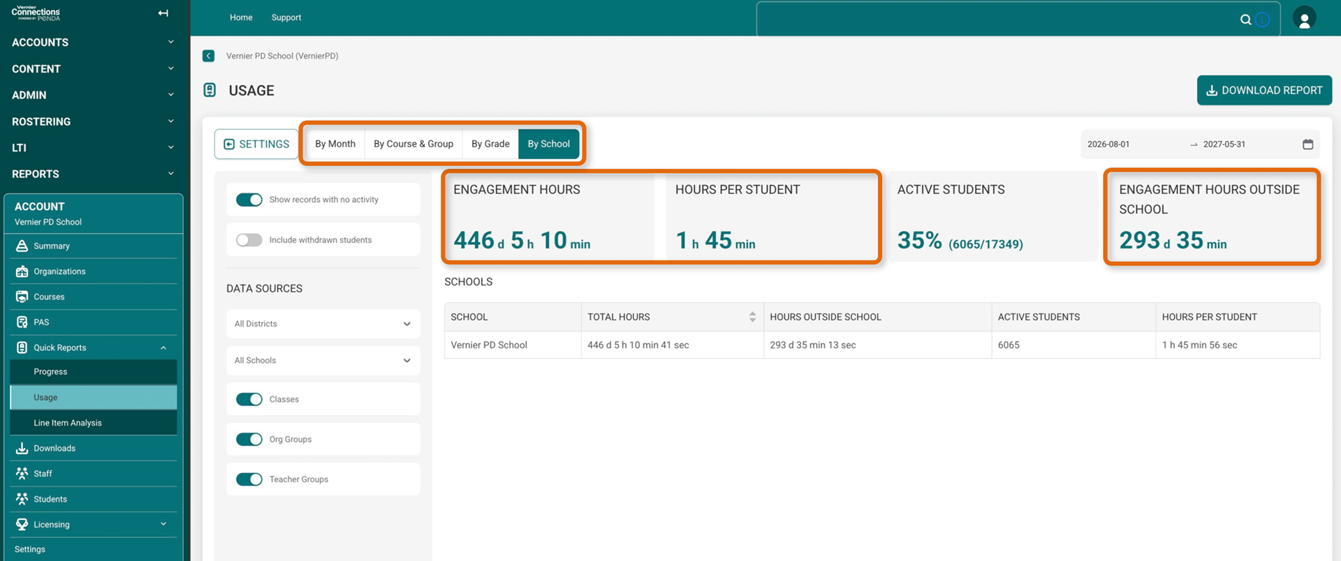Open the user profile avatar
The image size is (1341, 561).
coord(1304,18)
